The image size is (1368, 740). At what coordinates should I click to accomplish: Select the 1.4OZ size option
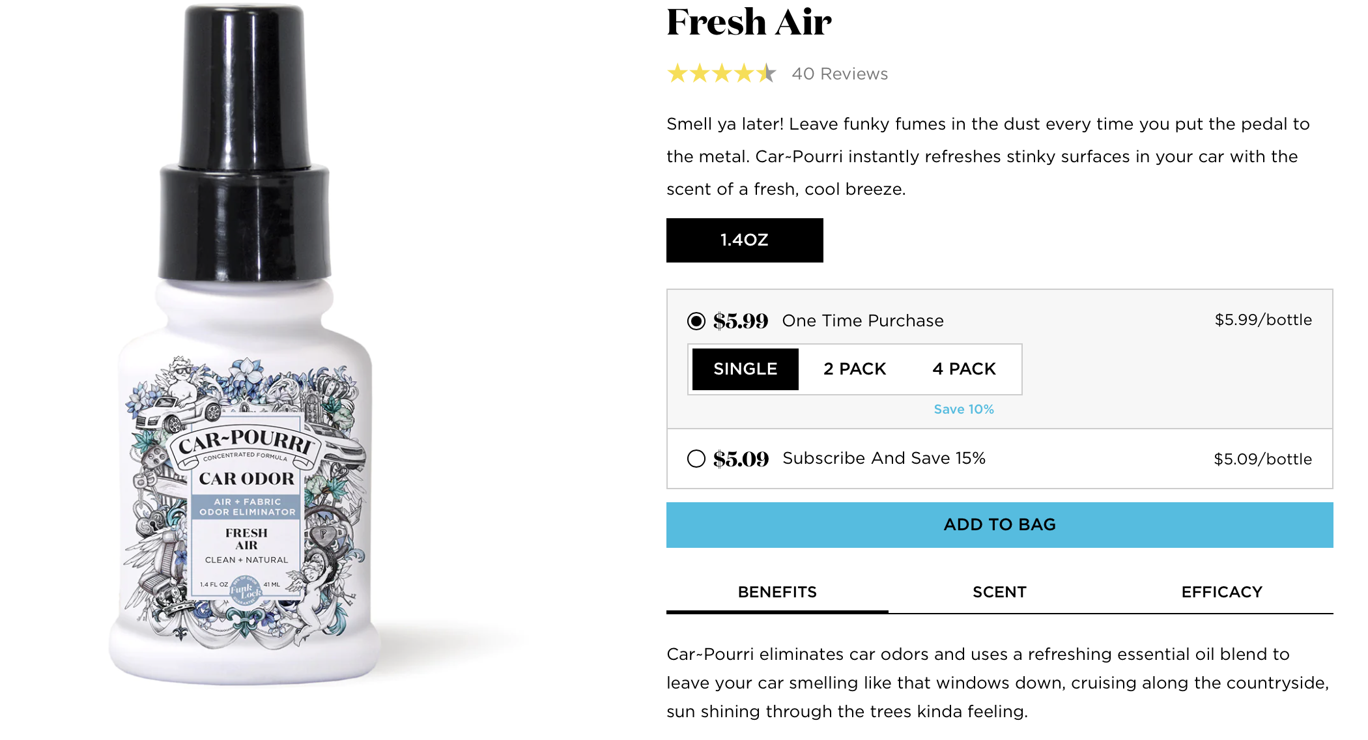pyautogui.click(x=745, y=240)
